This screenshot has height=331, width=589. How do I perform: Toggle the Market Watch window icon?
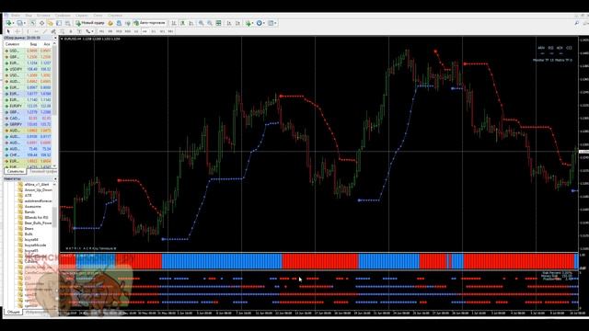click(x=33, y=23)
